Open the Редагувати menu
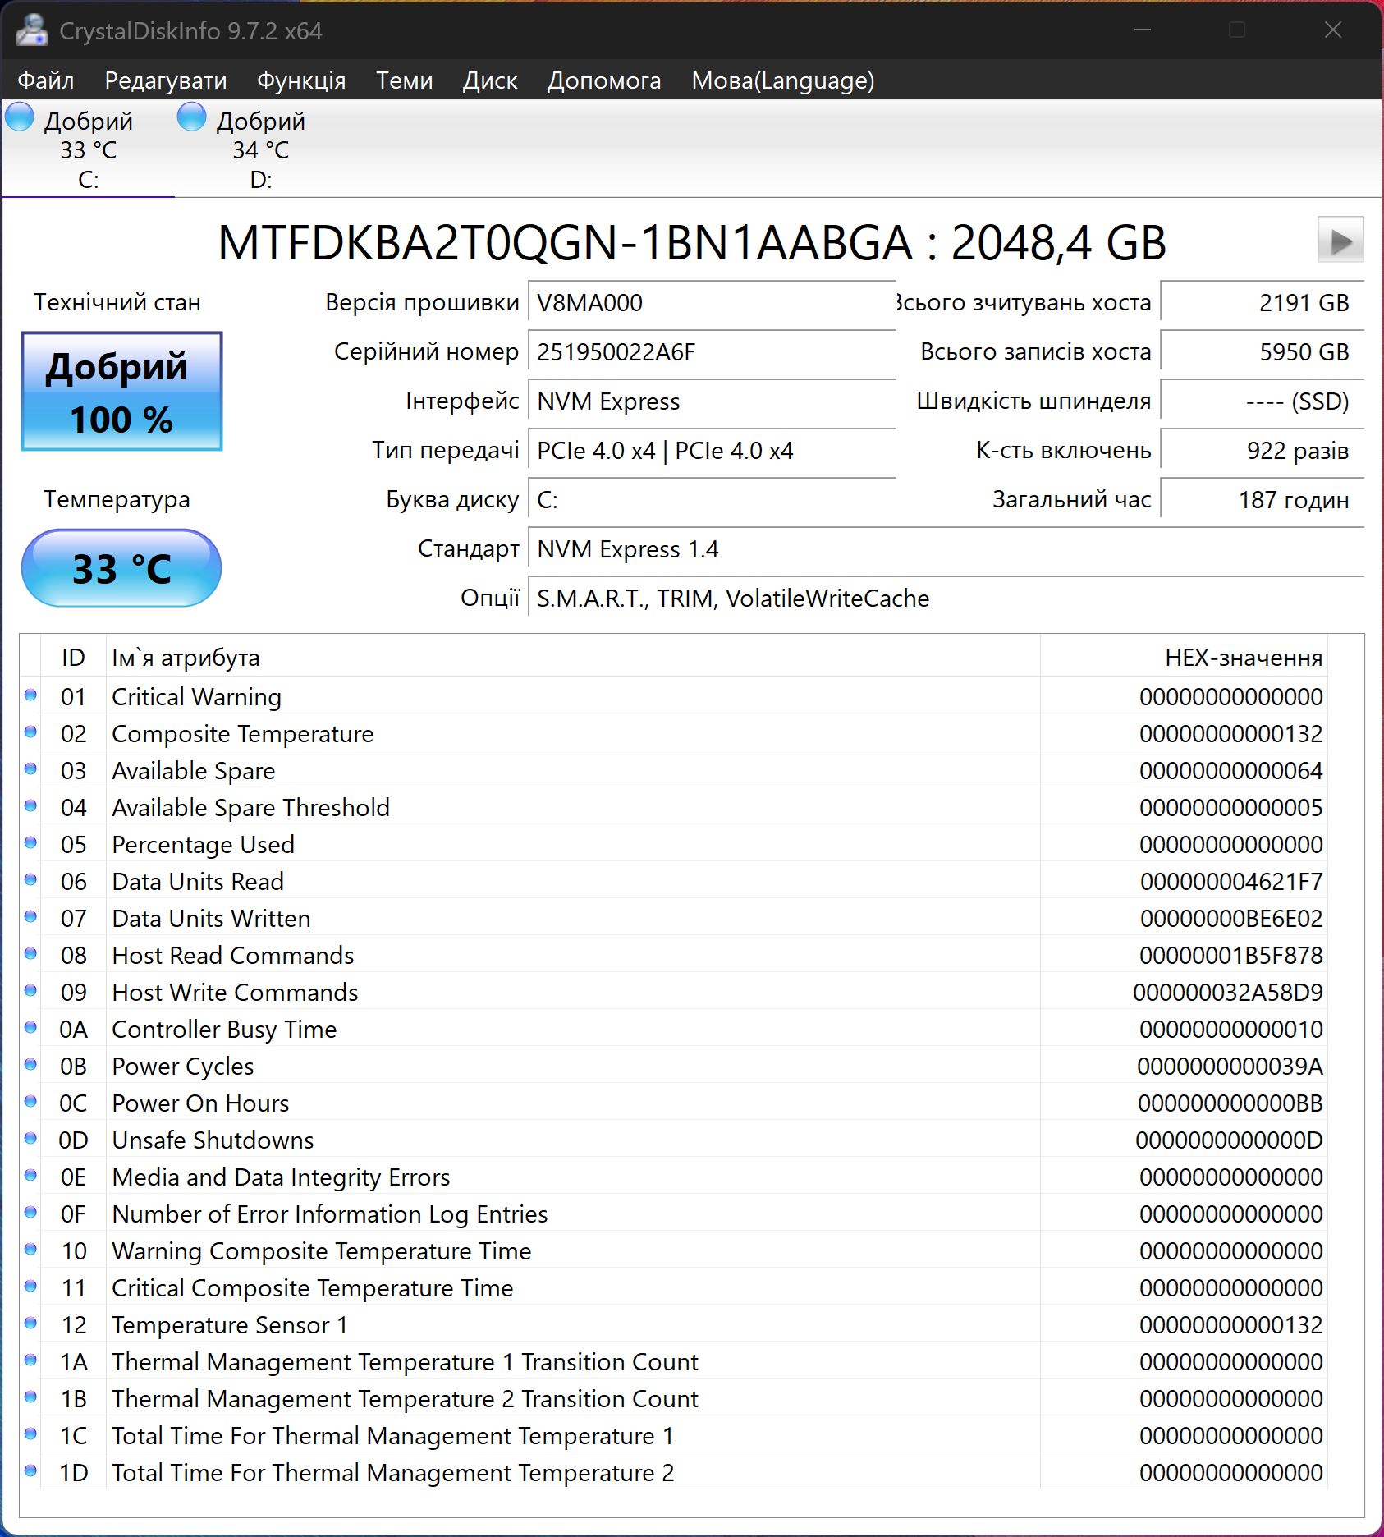The image size is (1384, 1537). (x=166, y=80)
